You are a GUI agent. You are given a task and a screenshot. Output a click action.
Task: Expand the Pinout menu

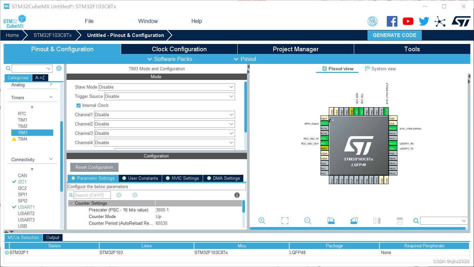pyautogui.click(x=245, y=59)
